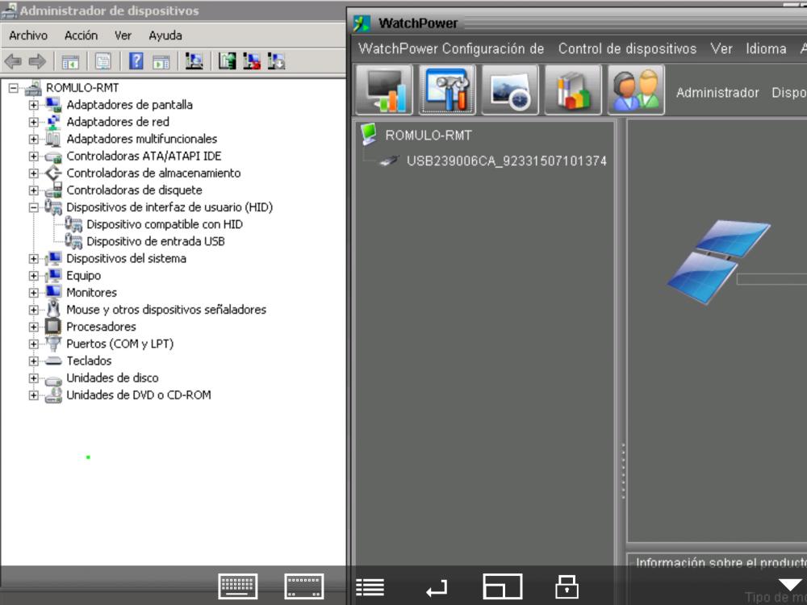This screenshot has width=807, height=605.
Task: Open WatchPower books and chart data button
Action: pos(573,90)
